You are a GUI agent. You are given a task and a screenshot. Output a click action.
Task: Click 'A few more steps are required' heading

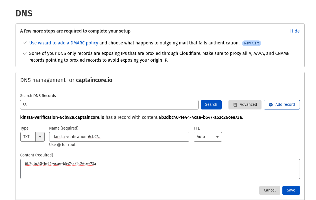pyautogui.click(x=76, y=31)
